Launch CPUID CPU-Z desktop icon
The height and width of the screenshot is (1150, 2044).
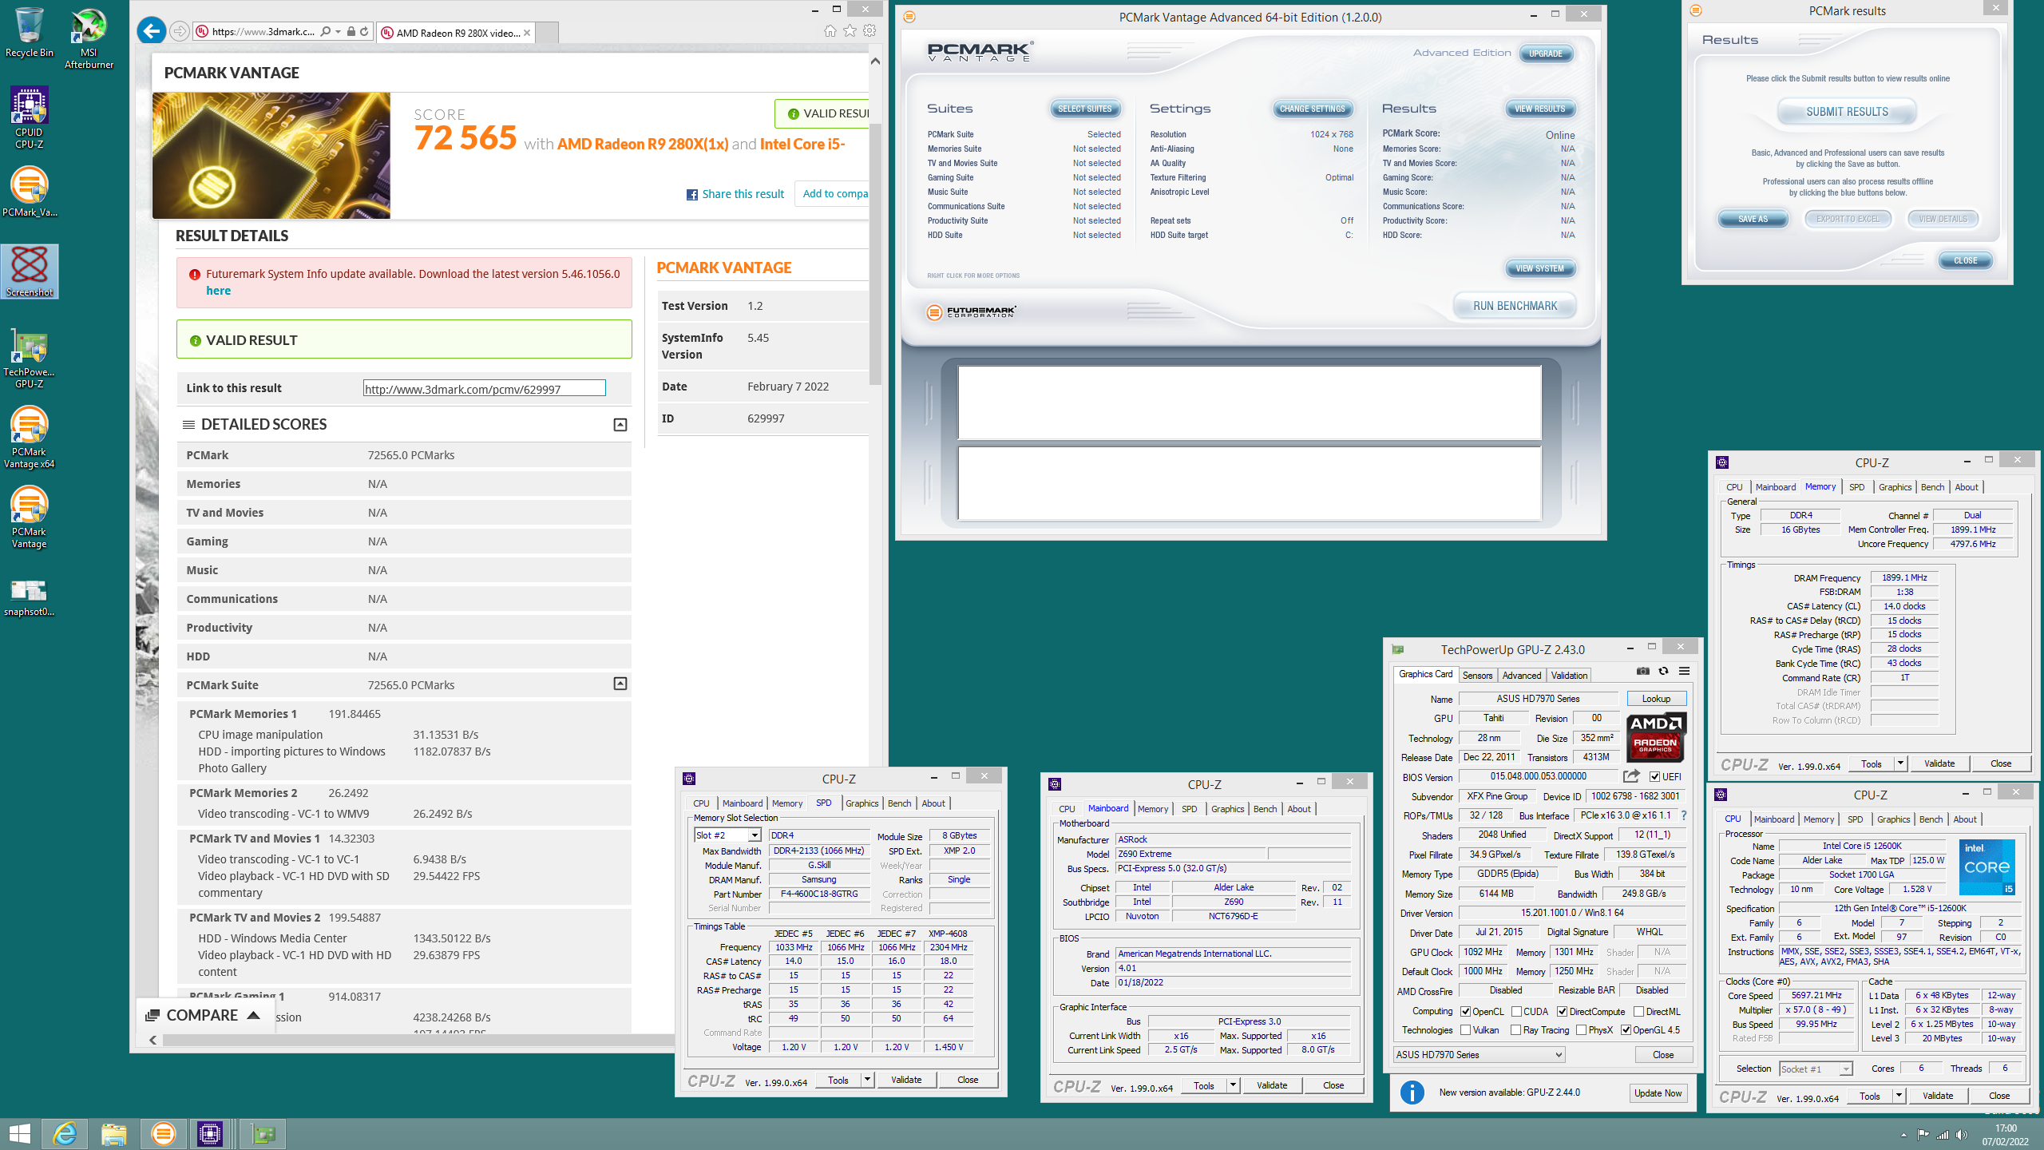coord(30,117)
